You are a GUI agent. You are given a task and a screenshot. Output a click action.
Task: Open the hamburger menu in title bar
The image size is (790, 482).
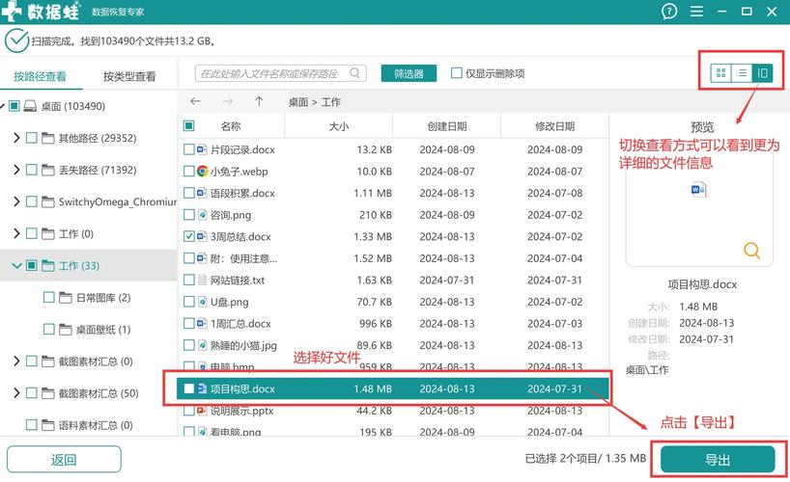[695, 12]
